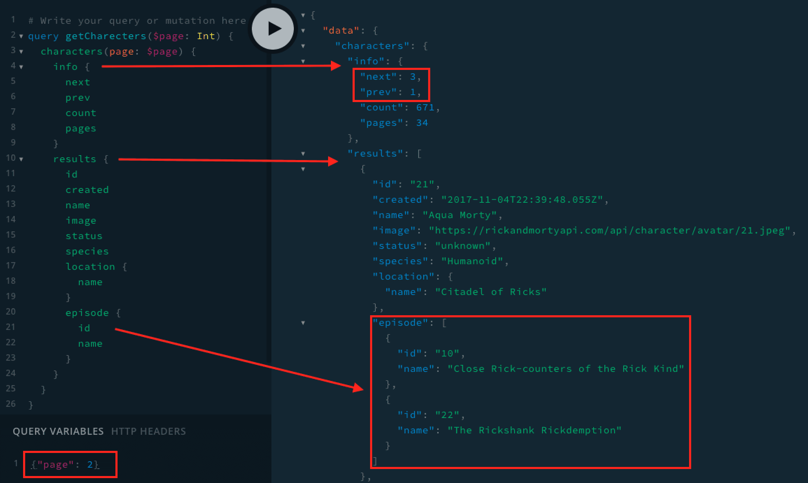
Task: Click the $page argument on the characters line
Action: 162,51
